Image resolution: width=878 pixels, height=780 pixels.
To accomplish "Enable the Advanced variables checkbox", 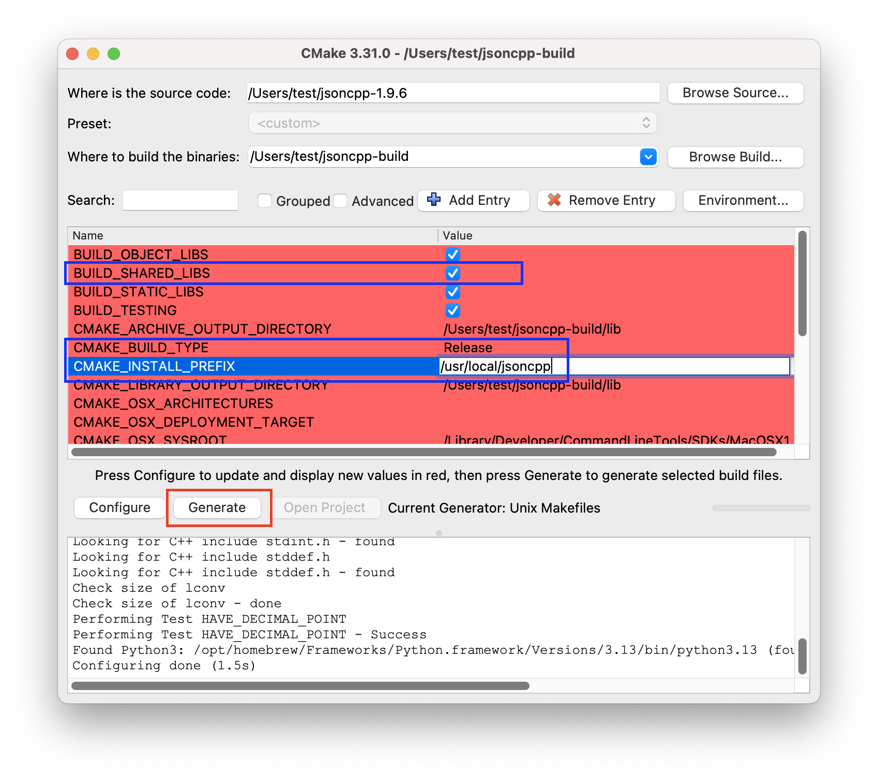I will pyautogui.click(x=340, y=201).
